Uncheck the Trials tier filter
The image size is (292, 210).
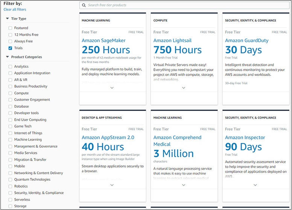point(10,48)
